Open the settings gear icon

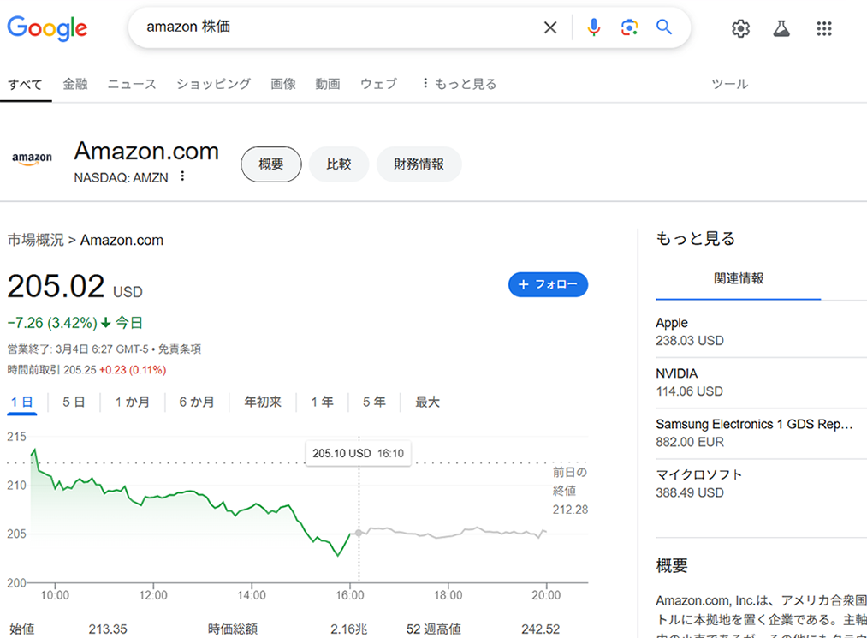point(741,28)
